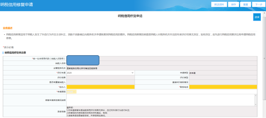Click the 经办人 input field

coord(100,87)
